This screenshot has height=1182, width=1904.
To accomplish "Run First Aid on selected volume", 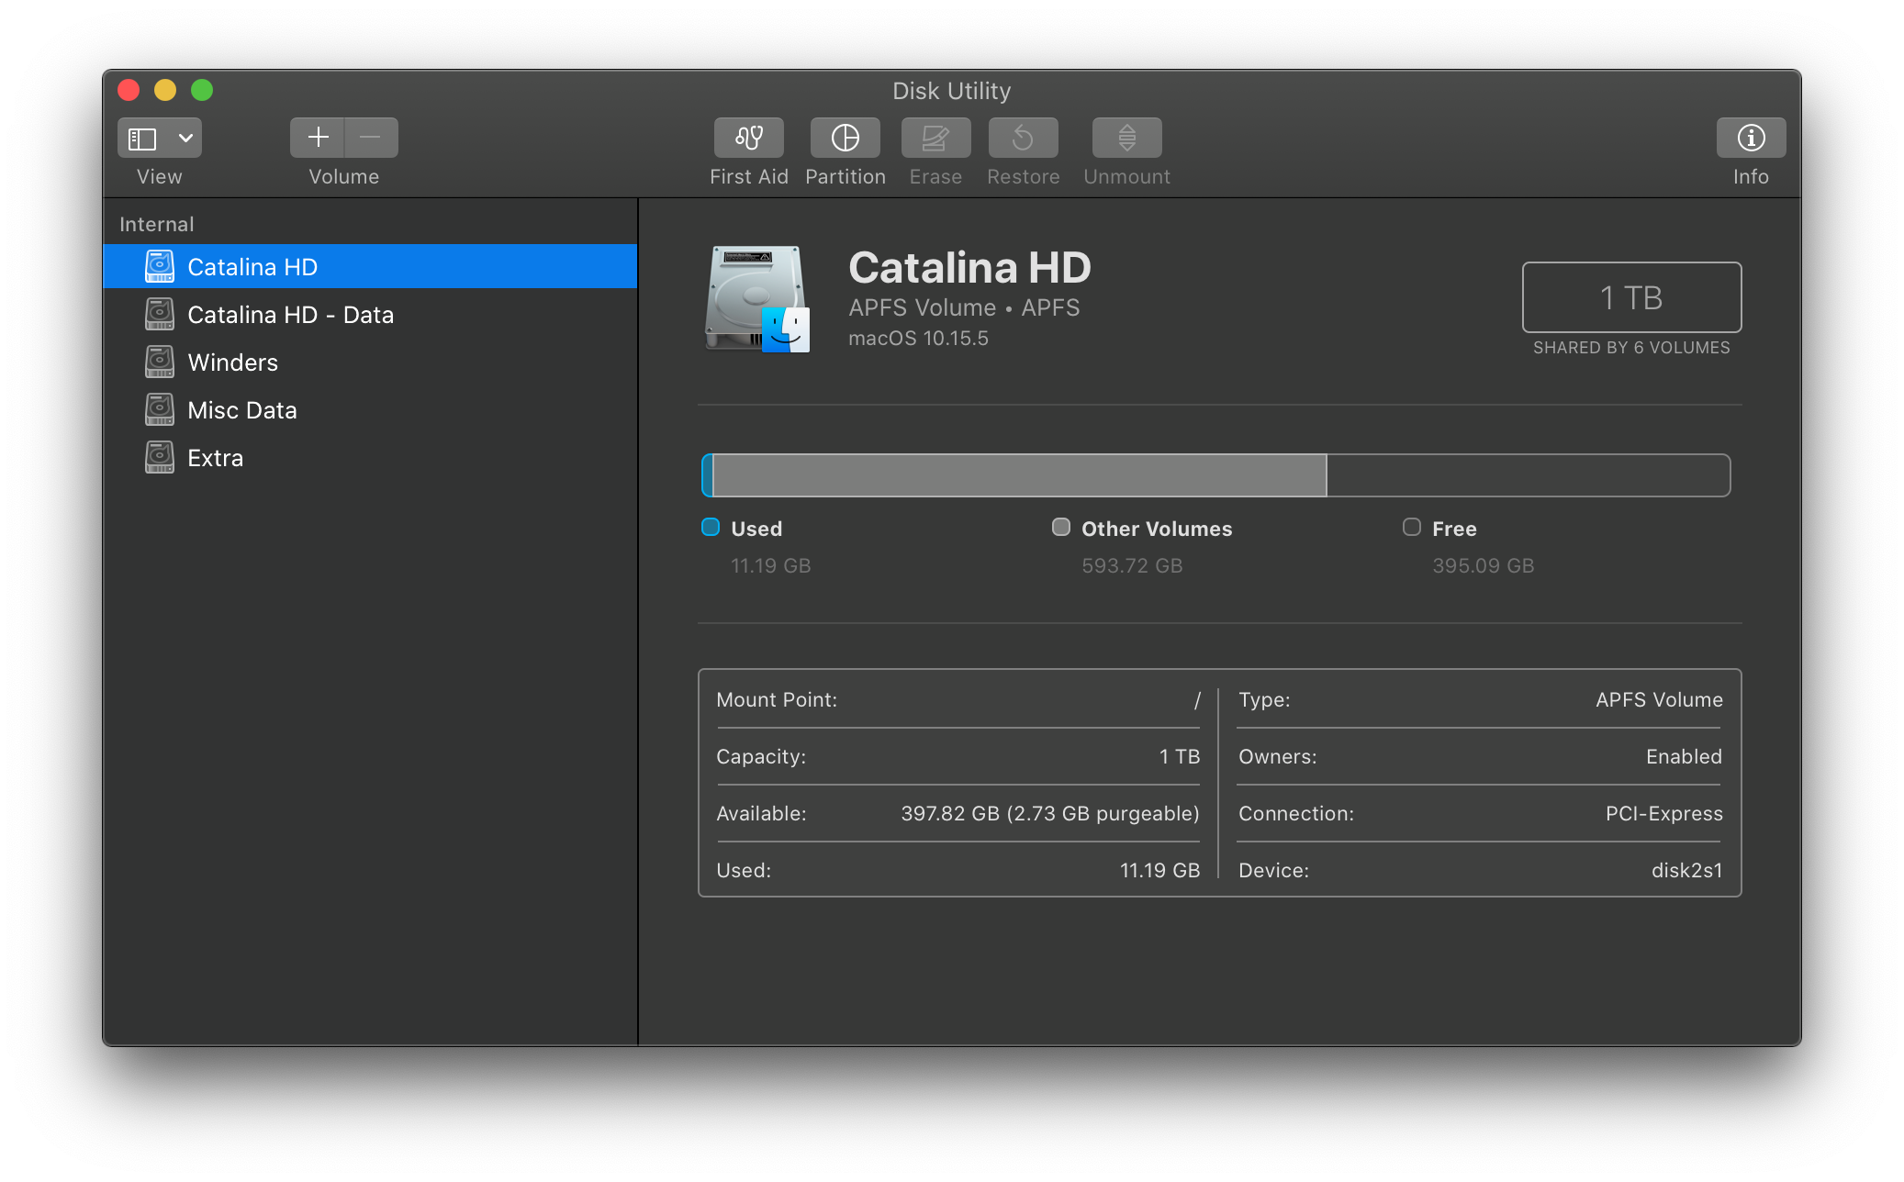I will pyautogui.click(x=749, y=138).
